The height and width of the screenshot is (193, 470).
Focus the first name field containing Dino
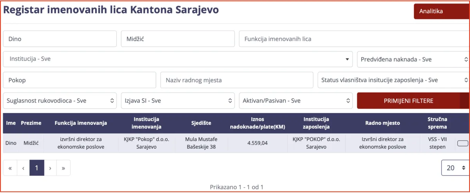point(60,39)
